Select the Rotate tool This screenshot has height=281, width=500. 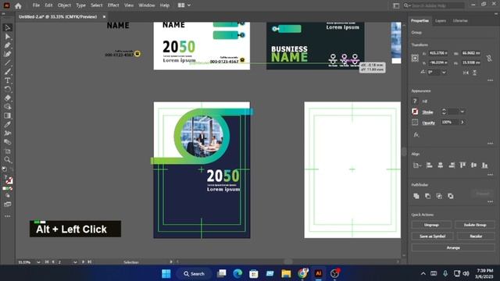pyautogui.click(x=7, y=89)
